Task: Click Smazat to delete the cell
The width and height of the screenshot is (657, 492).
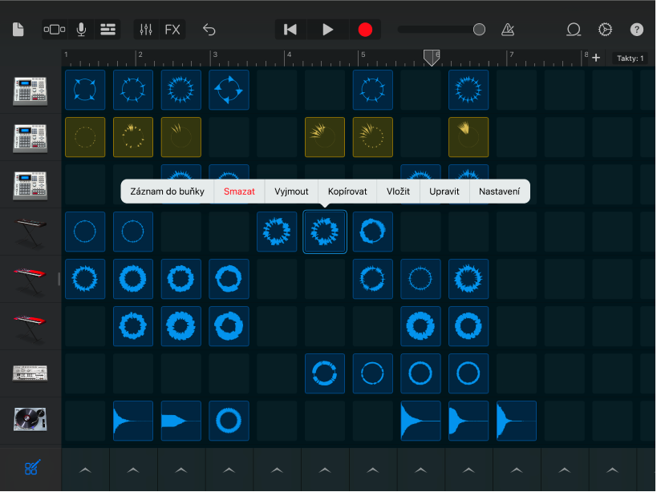Action: [x=238, y=192]
